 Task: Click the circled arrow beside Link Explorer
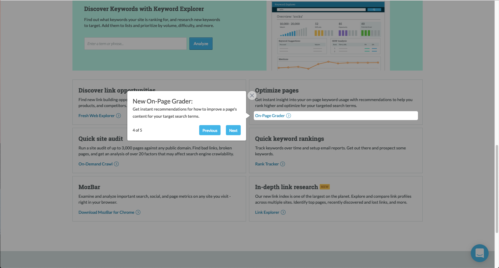click(283, 212)
